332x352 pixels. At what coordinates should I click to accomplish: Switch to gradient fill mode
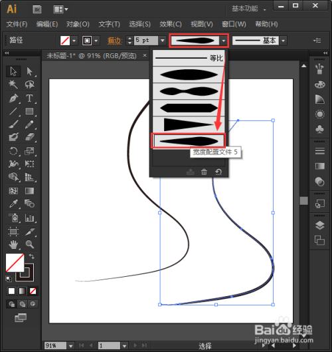pyautogui.click(x=22, y=291)
